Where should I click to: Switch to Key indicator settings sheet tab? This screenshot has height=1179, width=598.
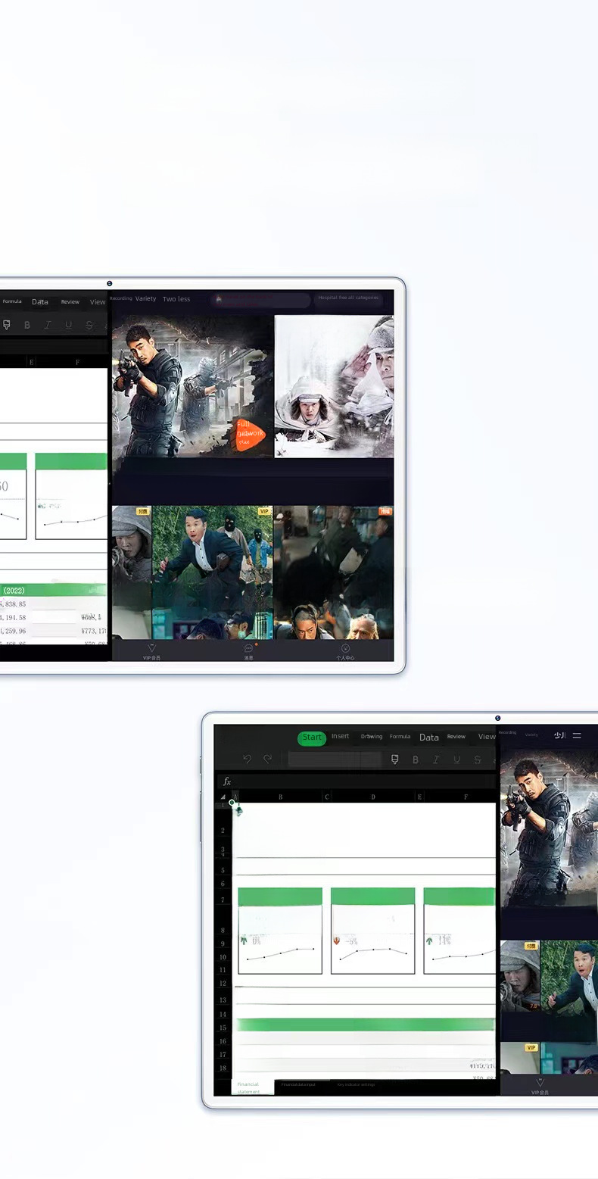click(x=356, y=1084)
